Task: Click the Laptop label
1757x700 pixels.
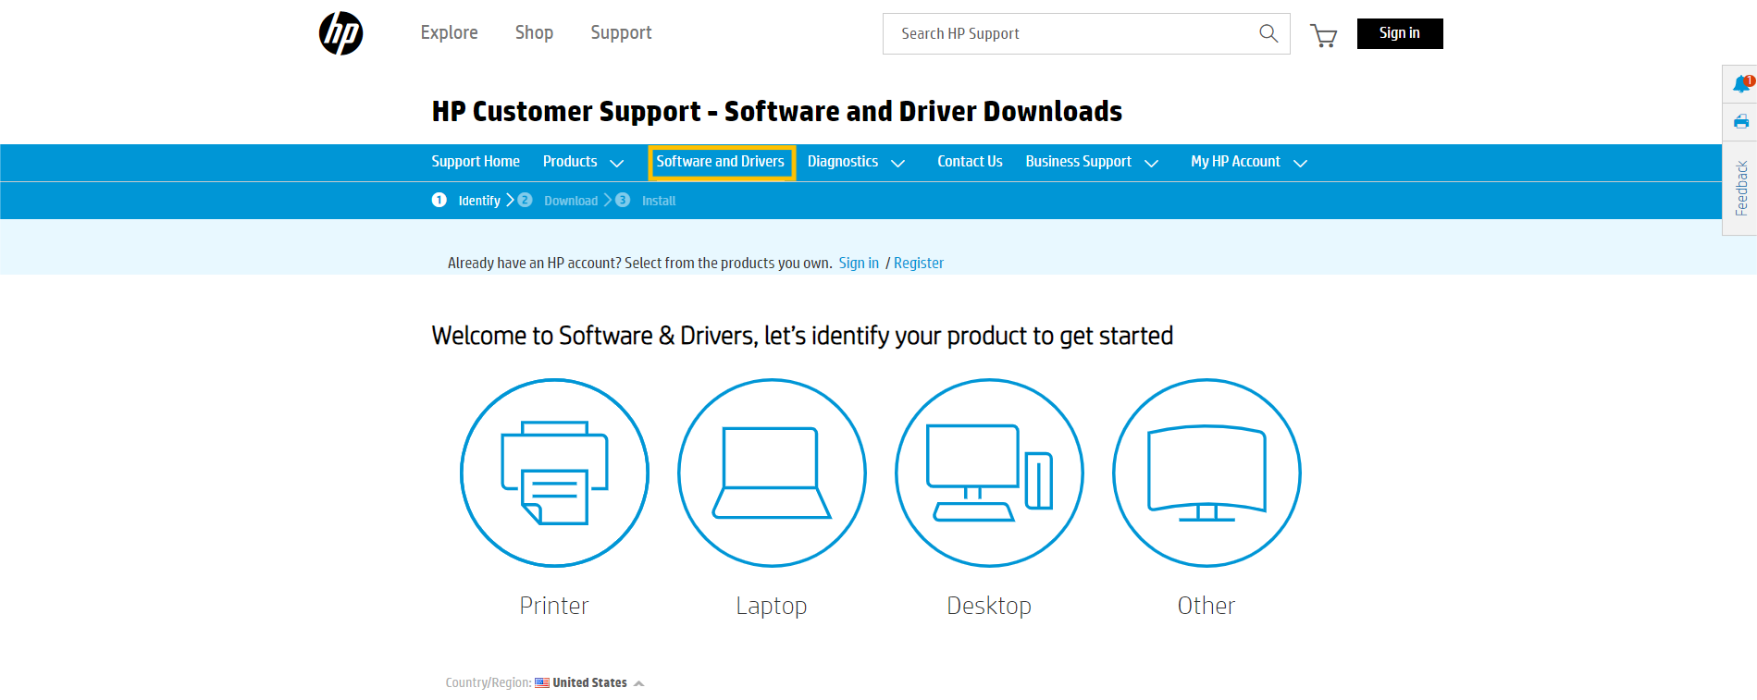Action: (x=772, y=607)
